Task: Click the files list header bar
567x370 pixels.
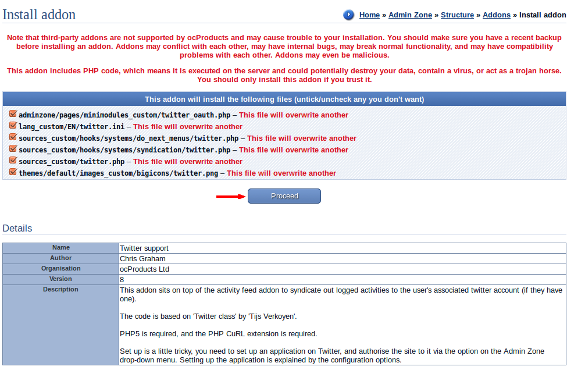Action: 284,99
